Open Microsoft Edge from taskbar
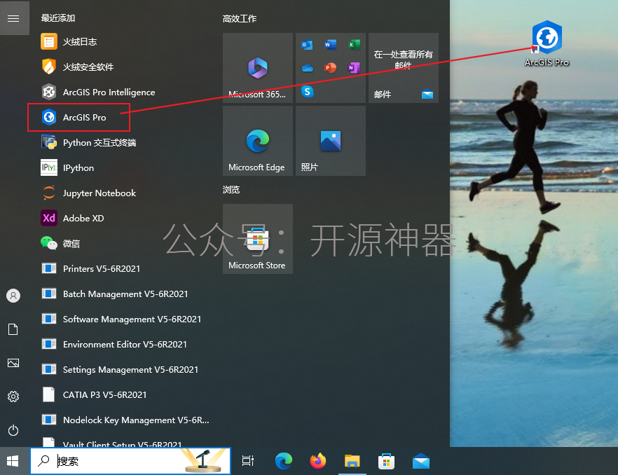 click(x=283, y=461)
